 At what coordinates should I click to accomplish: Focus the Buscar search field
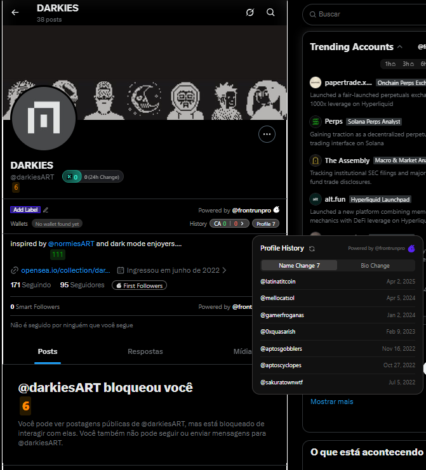364,15
